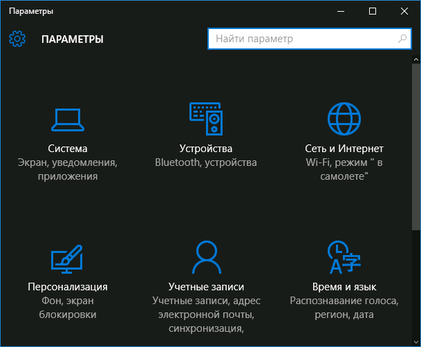Screen dimensions: 421x347
Task: Click the vertical scrollbar thumb
Action: click(x=416, y=147)
